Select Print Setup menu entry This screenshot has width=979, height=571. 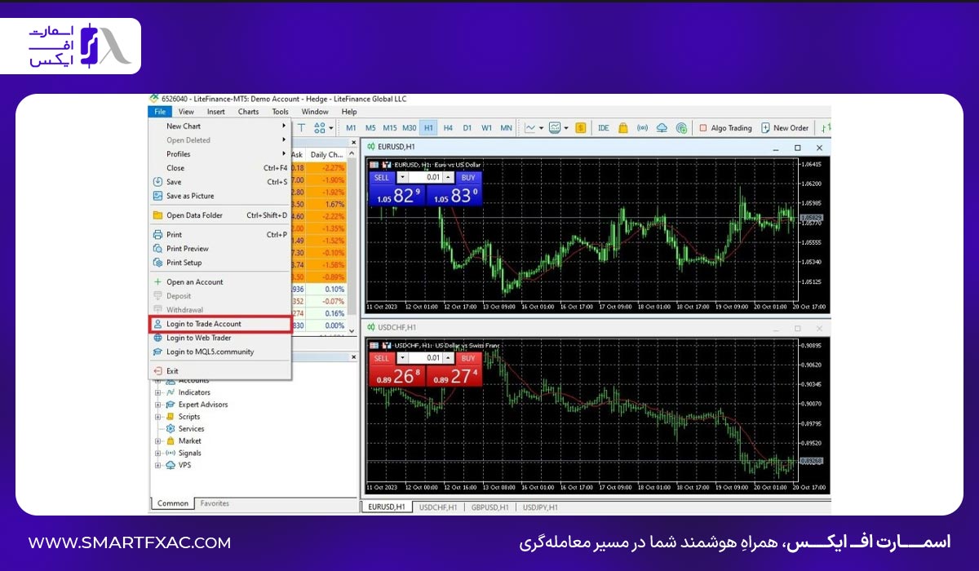pos(219,263)
